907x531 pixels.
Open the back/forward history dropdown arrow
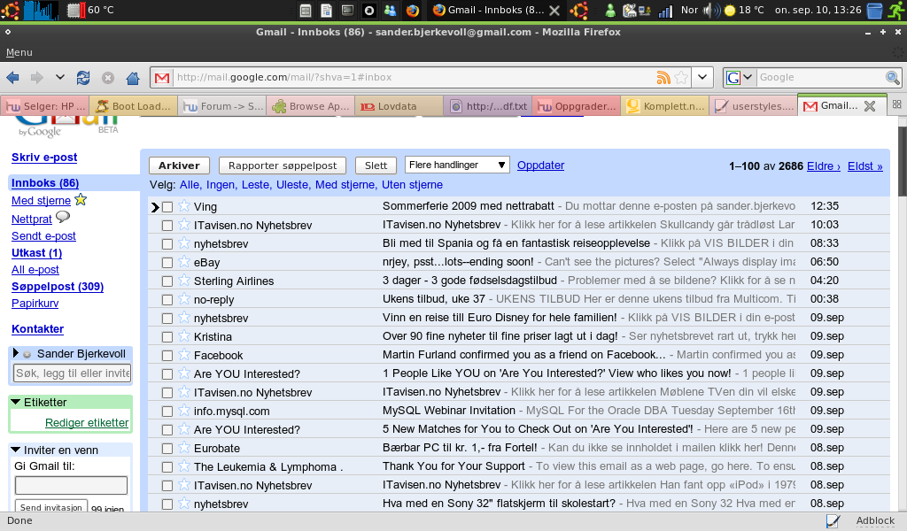pos(59,77)
